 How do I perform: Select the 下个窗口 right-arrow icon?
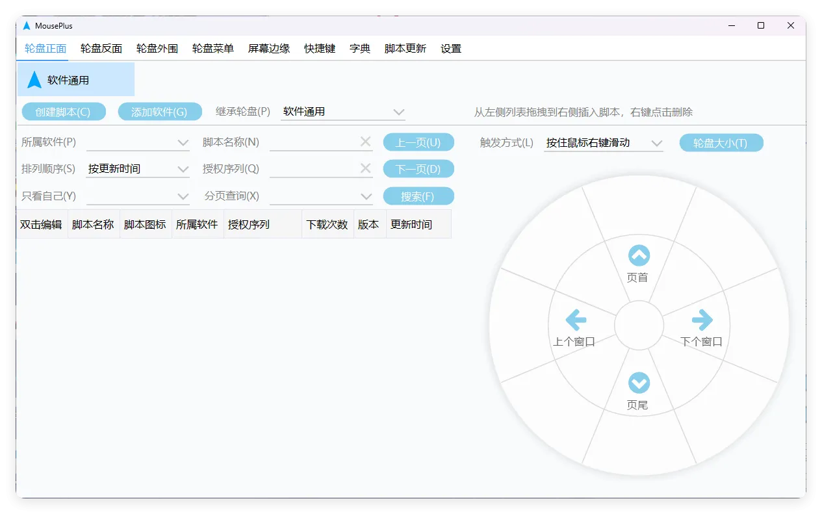pos(702,319)
